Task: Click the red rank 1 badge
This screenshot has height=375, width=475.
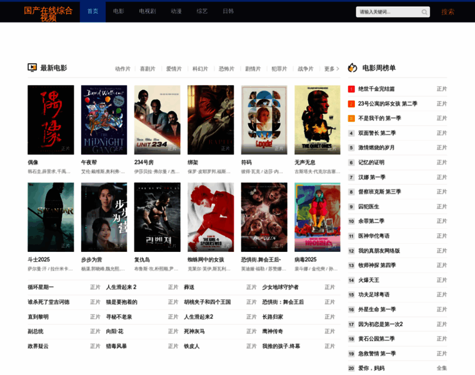Action: [351, 89]
